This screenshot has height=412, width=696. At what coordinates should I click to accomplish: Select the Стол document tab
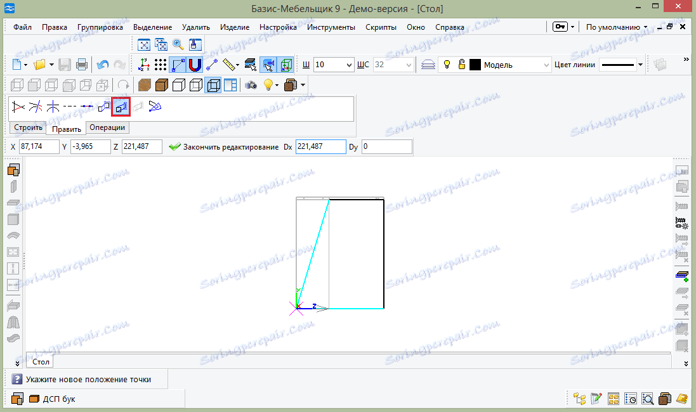pos(41,362)
